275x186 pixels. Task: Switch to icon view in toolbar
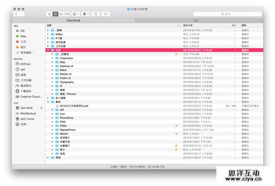(49, 14)
